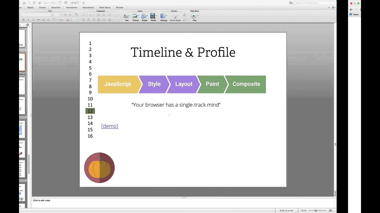Toggle Center Text alignment
This screenshot has width=380, height=213.
click(88, 20)
